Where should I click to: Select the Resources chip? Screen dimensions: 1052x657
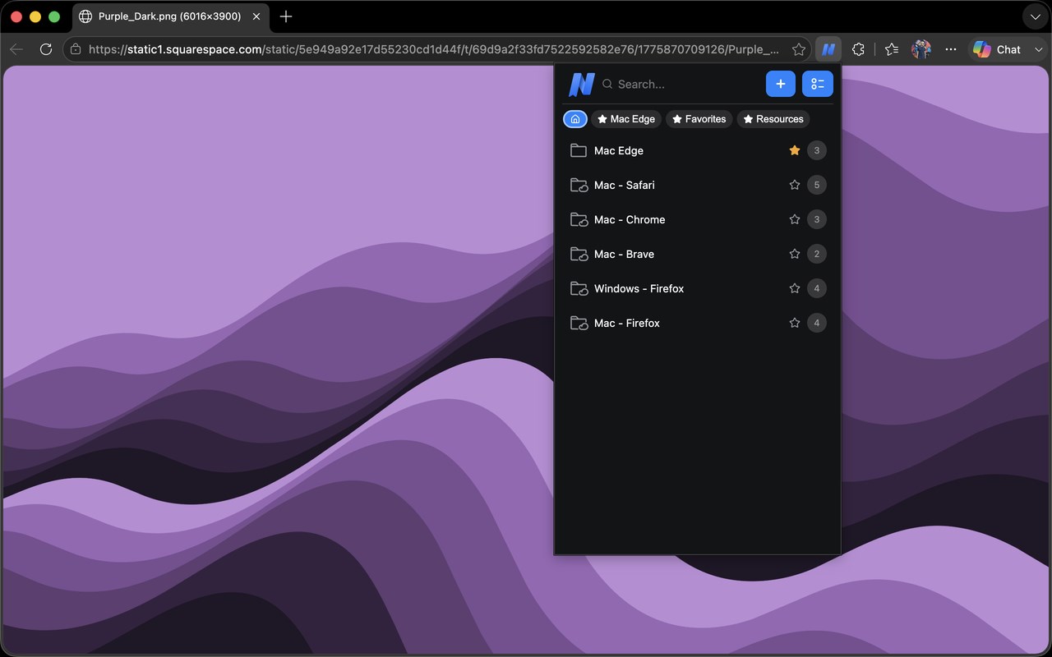click(x=773, y=119)
